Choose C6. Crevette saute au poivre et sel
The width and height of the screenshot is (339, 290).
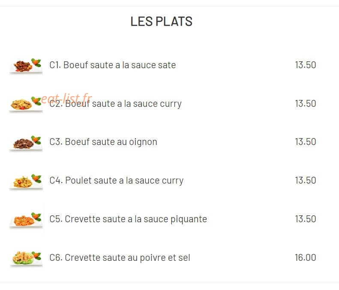(x=120, y=258)
